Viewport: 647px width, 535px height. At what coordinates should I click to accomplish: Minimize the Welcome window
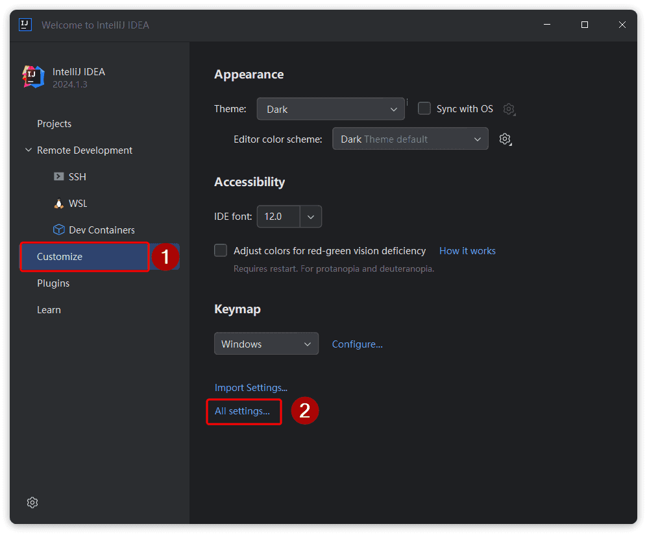pyautogui.click(x=547, y=25)
